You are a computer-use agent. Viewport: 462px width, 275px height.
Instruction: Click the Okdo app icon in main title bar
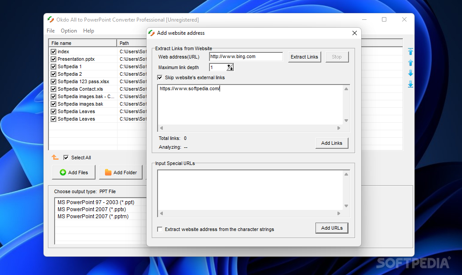51,20
